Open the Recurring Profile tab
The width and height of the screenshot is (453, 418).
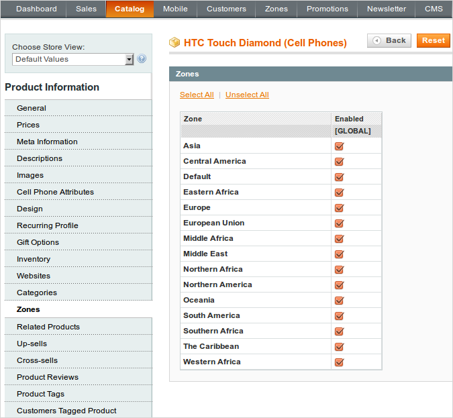(79, 225)
